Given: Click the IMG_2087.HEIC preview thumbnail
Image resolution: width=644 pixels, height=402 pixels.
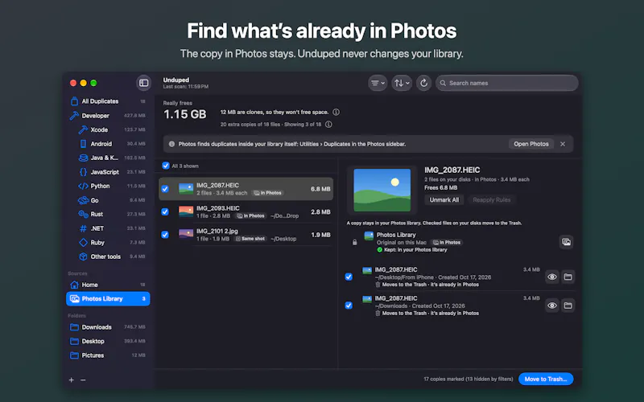Looking at the screenshot, I should click(x=382, y=190).
